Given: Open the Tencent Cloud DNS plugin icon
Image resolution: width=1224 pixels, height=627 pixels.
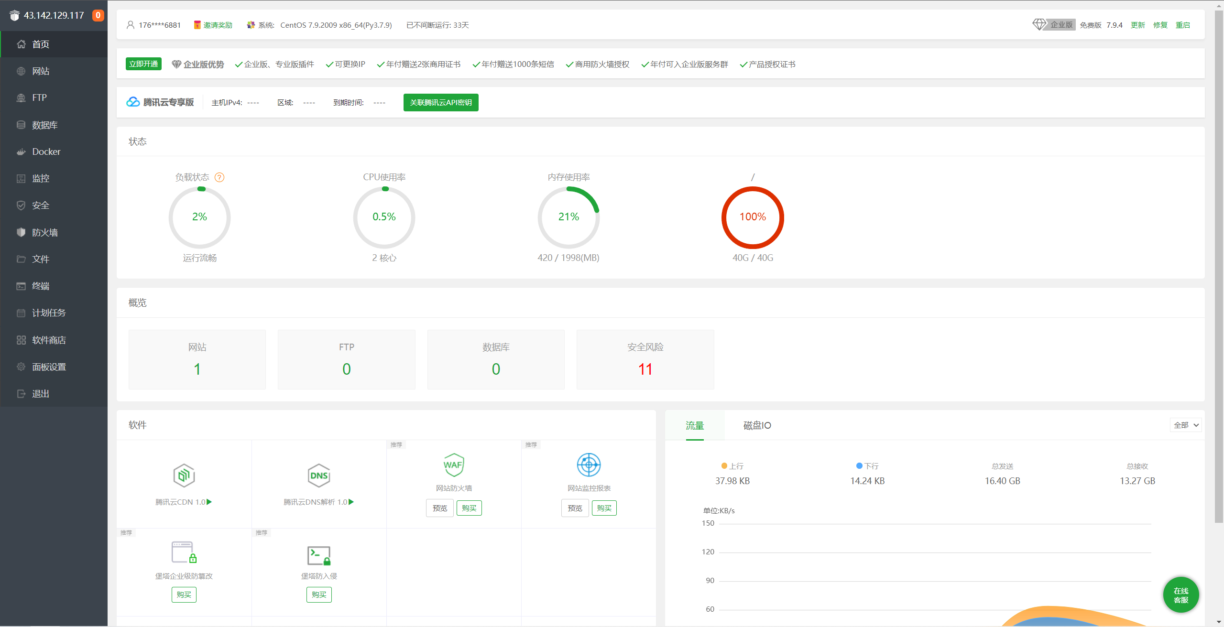Looking at the screenshot, I should 319,476.
